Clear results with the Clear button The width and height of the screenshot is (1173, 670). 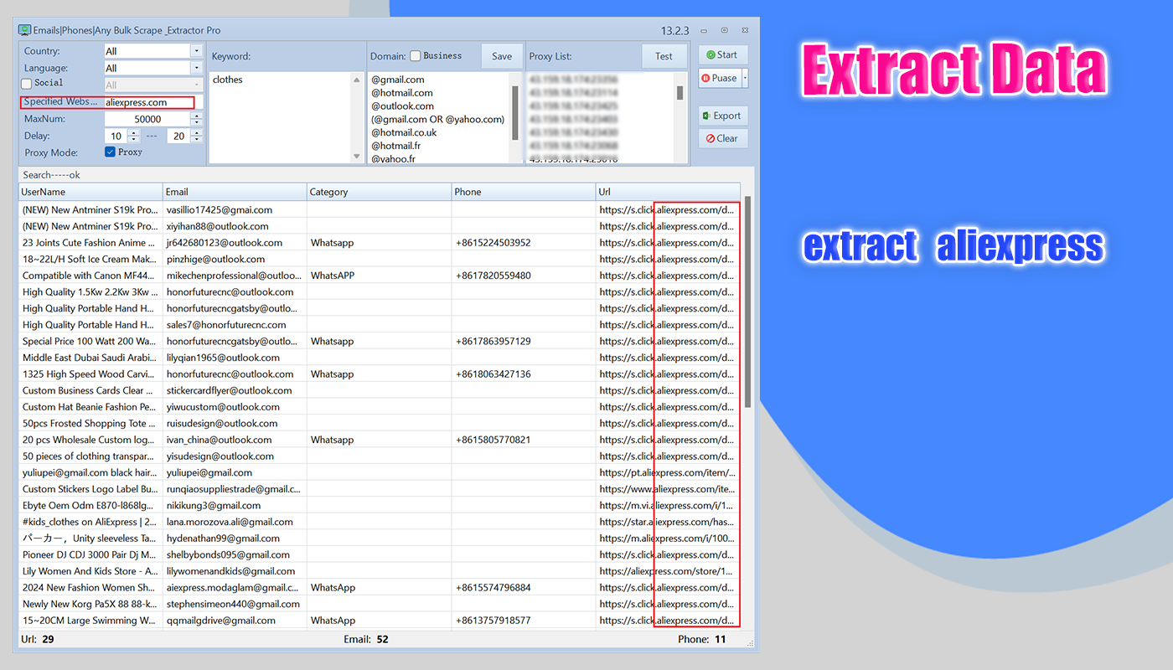tap(723, 138)
